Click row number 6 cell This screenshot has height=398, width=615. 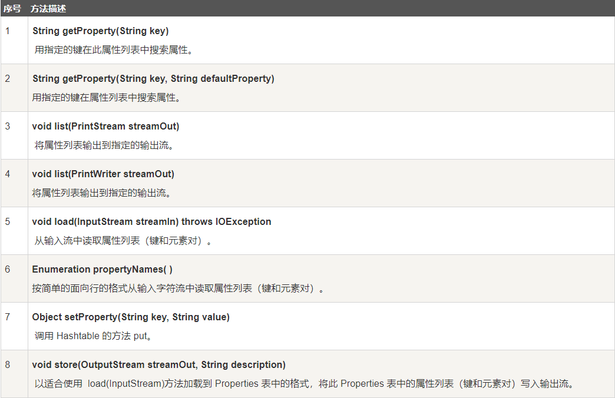coord(14,278)
